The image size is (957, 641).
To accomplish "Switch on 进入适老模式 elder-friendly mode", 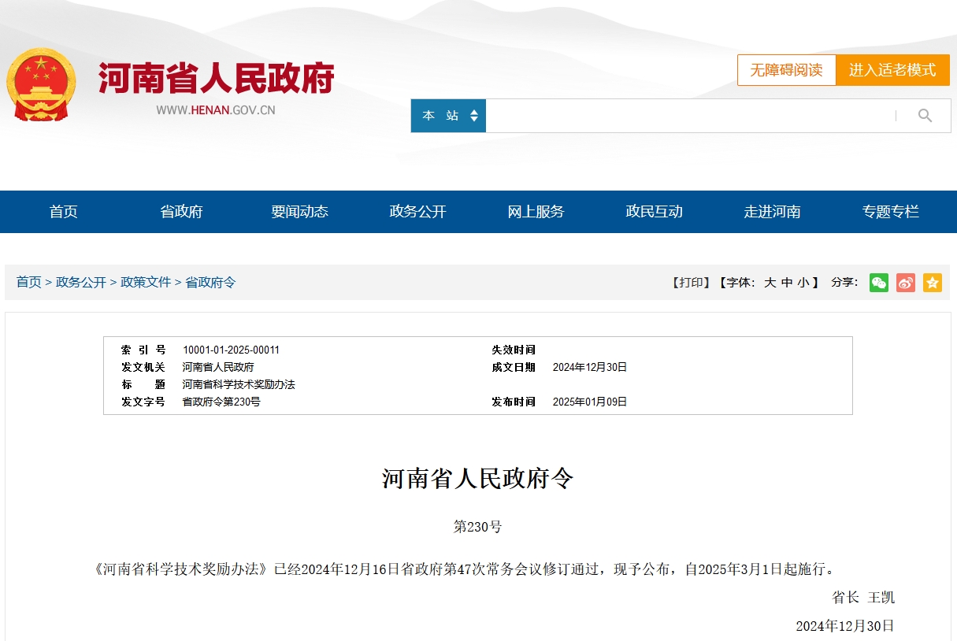I will point(893,70).
